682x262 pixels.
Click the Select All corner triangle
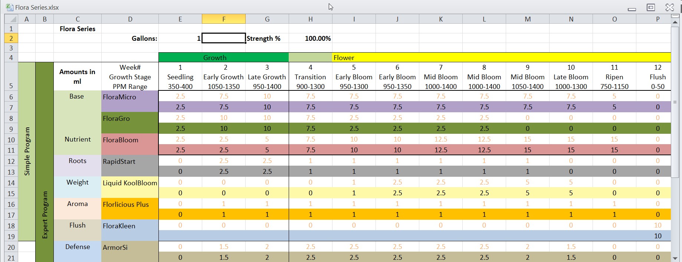(x=12, y=19)
